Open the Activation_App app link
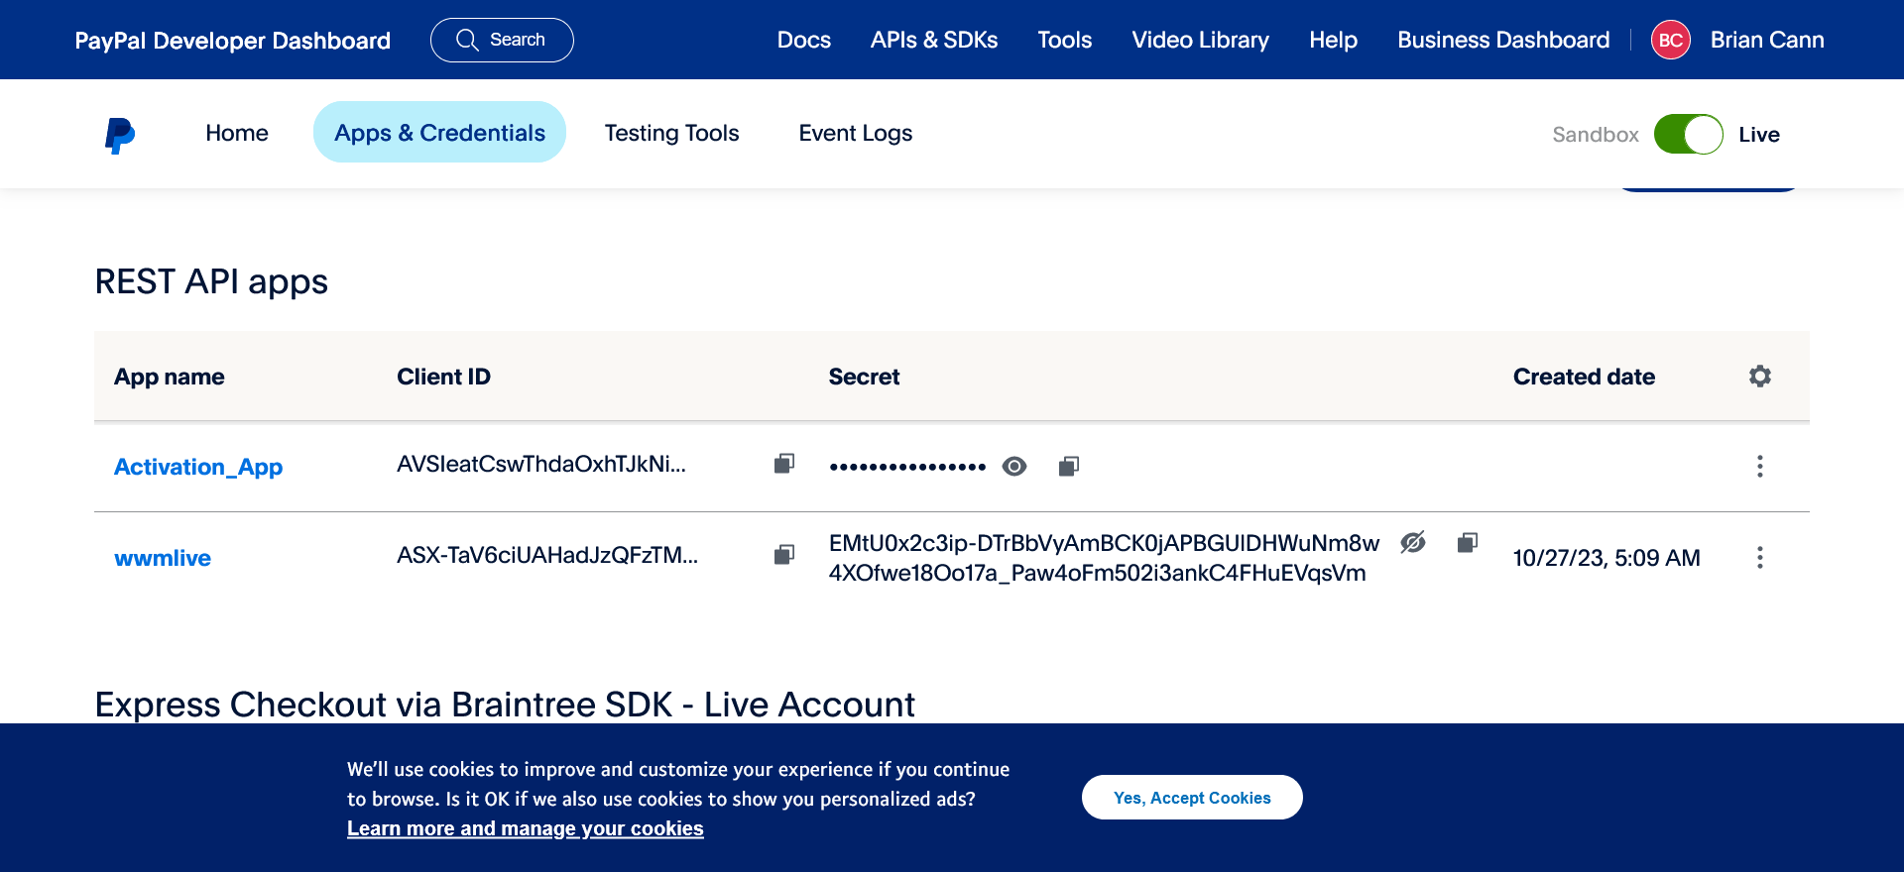The height and width of the screenshot is (872, 1904). click(198, 467)
